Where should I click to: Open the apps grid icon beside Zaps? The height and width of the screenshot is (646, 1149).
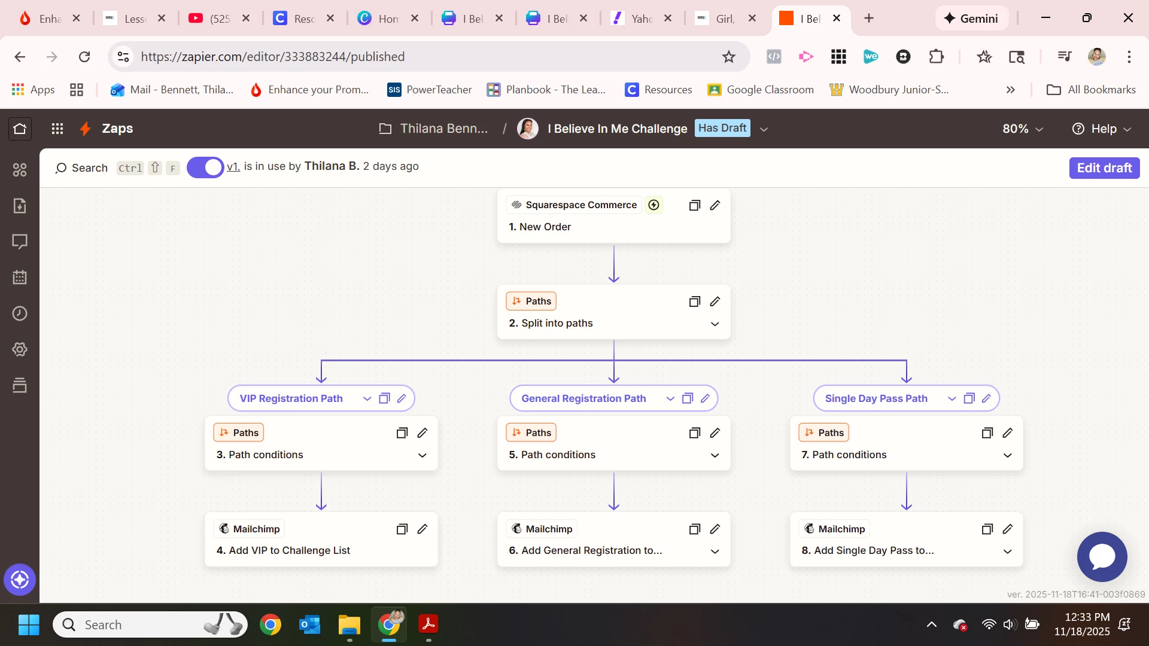57,129
